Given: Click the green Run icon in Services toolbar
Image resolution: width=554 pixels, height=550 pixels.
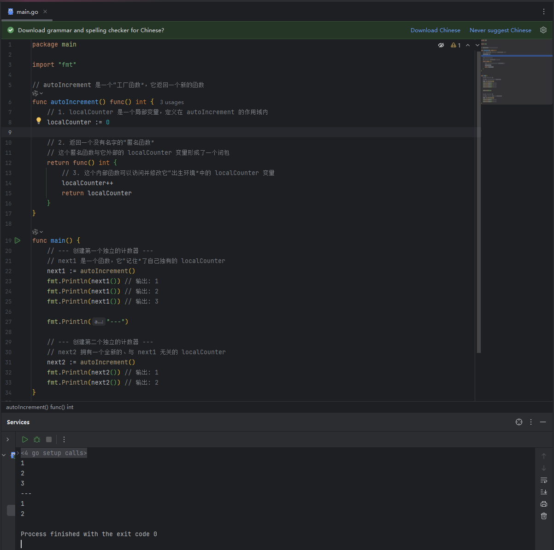Looking at the screenshot, I should click(25, 439).
